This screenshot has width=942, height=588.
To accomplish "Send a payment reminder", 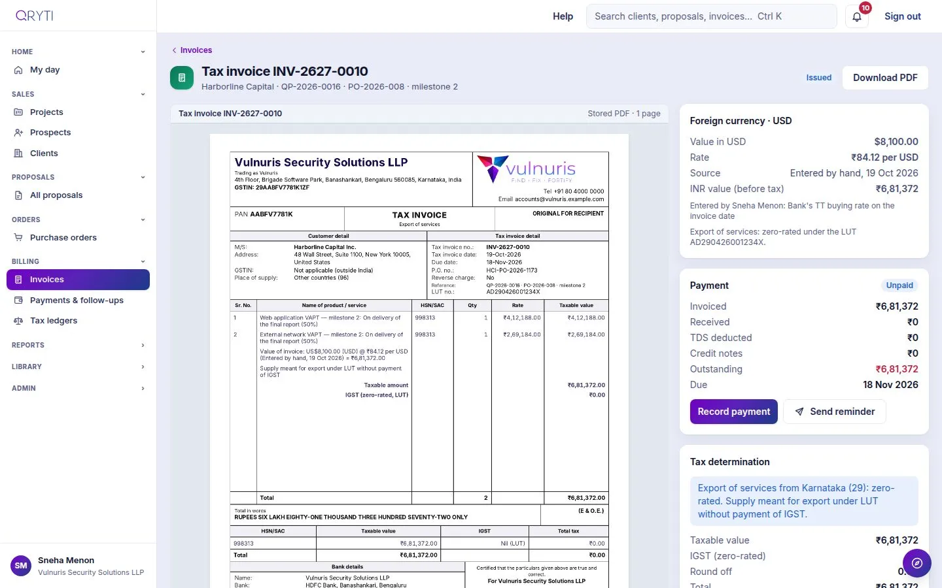I will pos(834,412).
